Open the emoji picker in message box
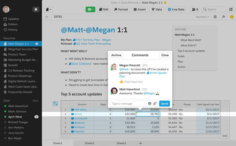Viewport: 236px width, 146px height. coord(150,104)
